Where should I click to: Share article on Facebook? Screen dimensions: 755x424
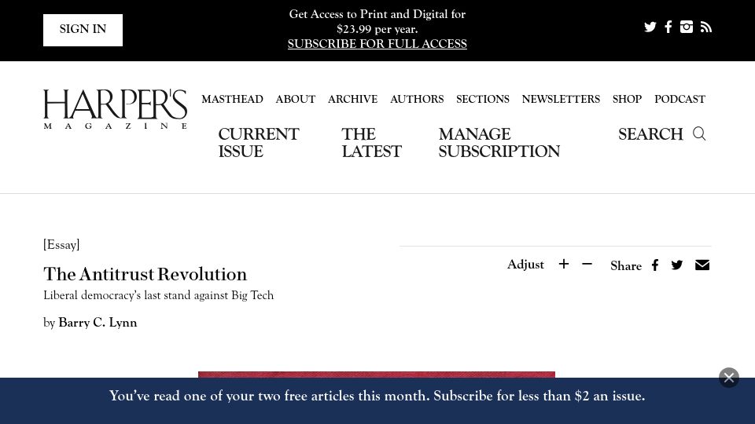655,265
